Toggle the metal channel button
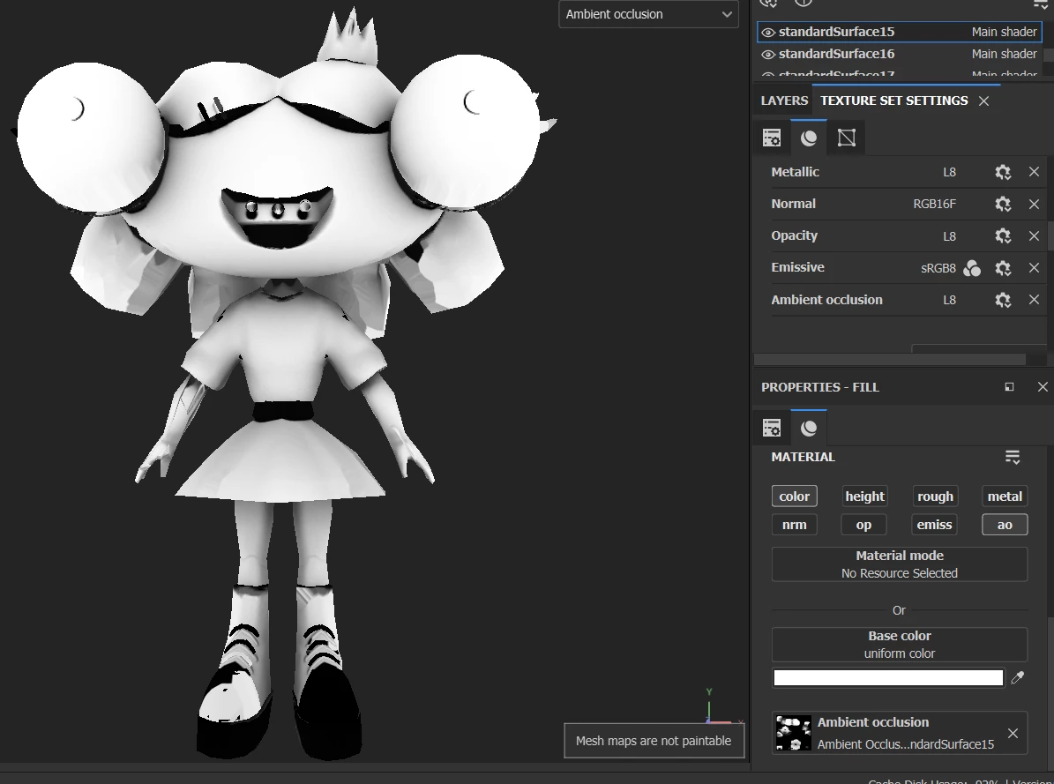 (1005, 497)
